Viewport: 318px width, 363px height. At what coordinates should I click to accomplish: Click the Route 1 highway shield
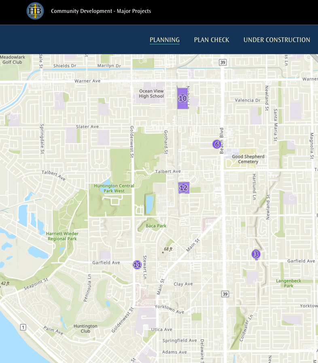click(23, 327)
